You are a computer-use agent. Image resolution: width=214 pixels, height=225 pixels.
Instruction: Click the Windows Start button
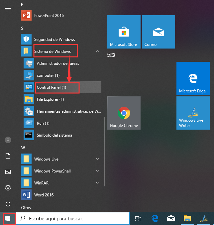pos(8,219)
